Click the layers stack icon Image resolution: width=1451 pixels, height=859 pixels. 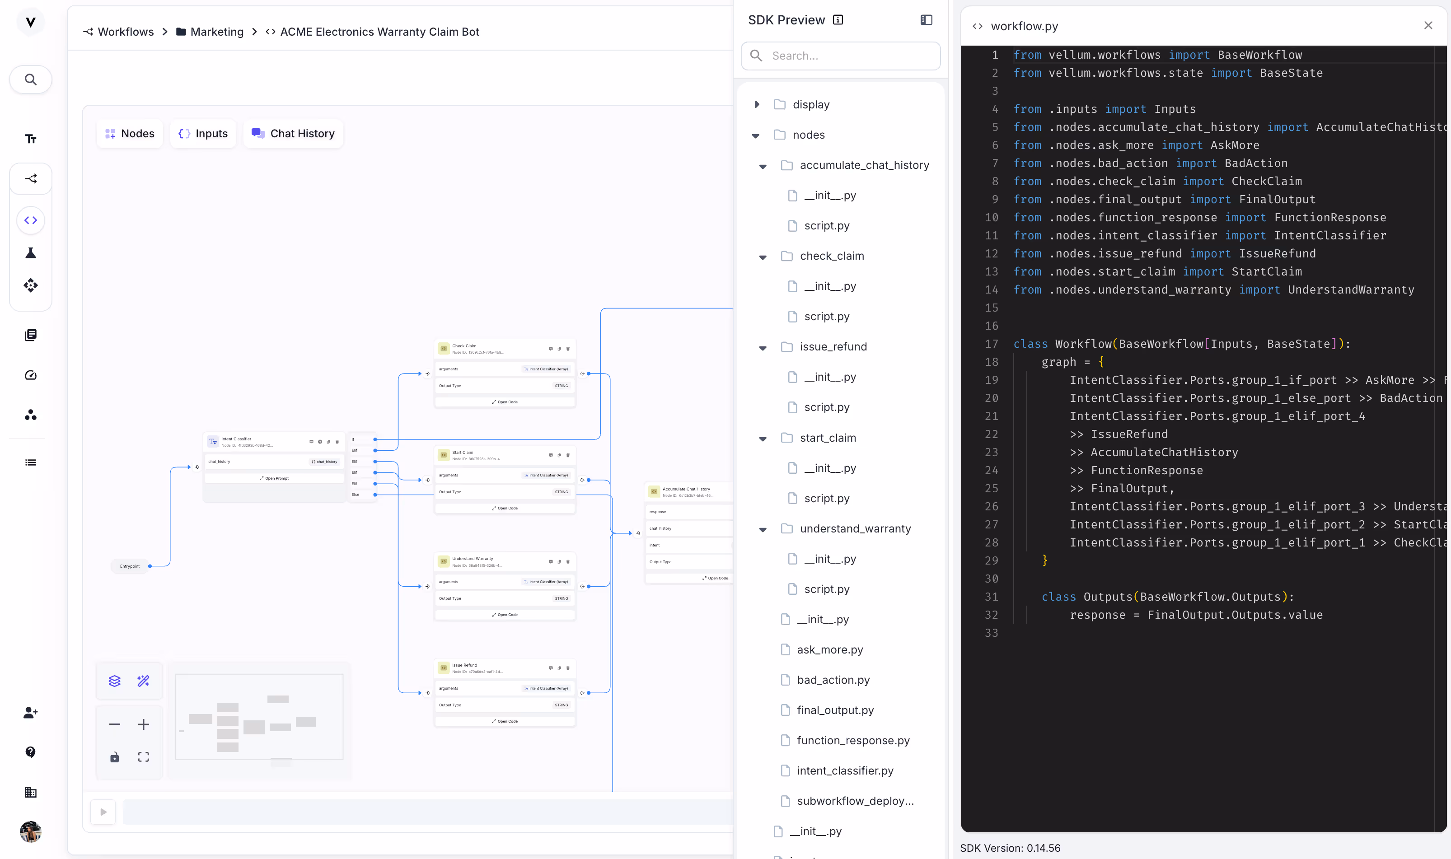(x=115, y=681)
